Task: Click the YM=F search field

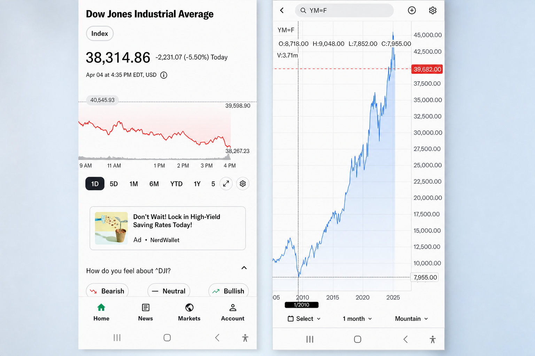Action: click(x=344, y=10)
